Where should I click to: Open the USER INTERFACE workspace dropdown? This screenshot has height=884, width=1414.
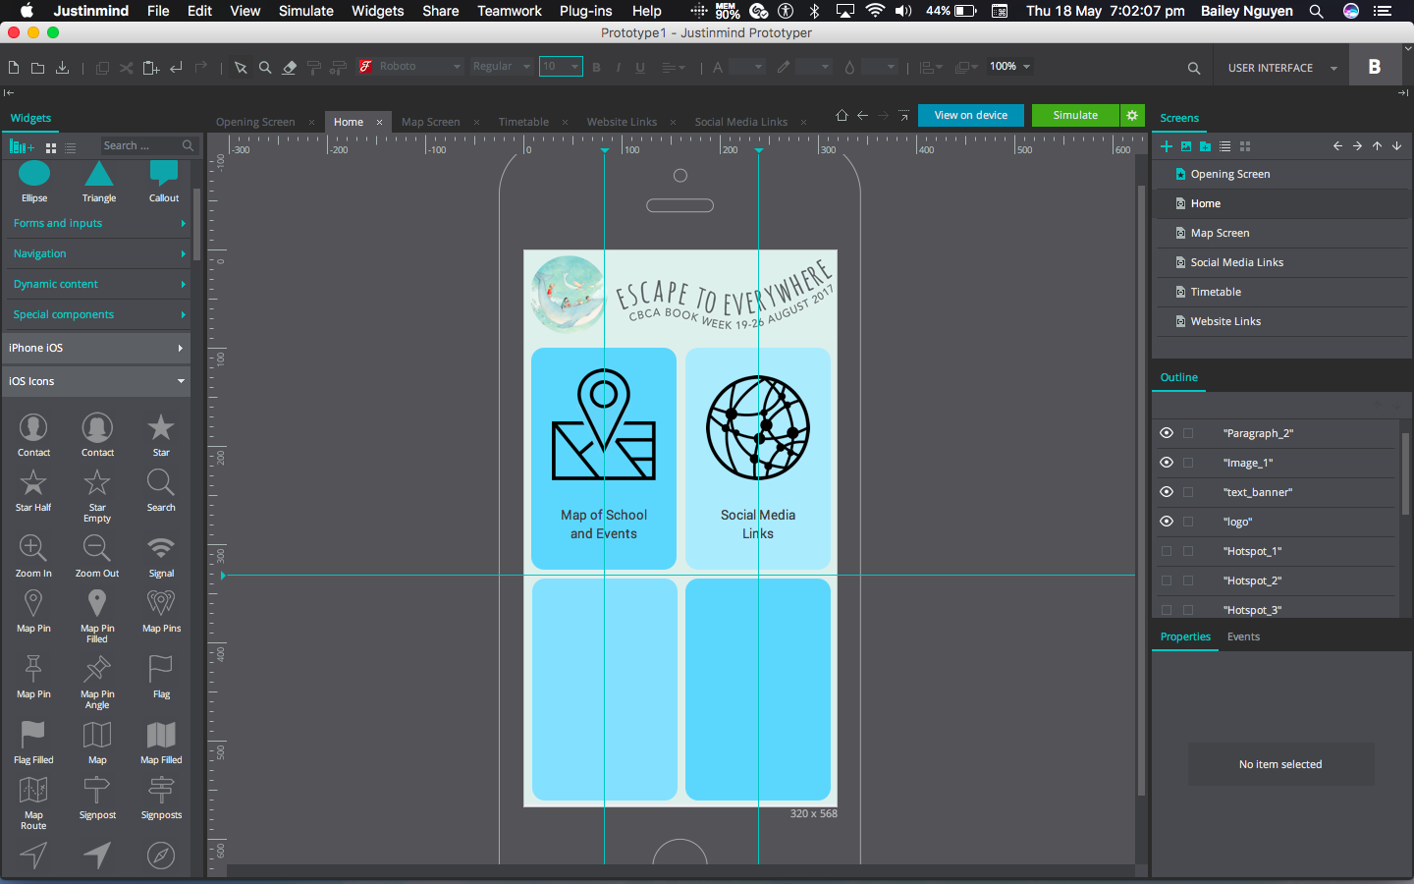[1281, 68]
